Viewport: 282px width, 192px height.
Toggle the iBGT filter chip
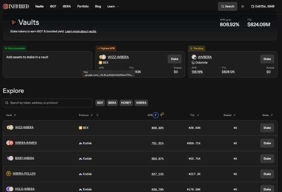click(x=100, y=103)
